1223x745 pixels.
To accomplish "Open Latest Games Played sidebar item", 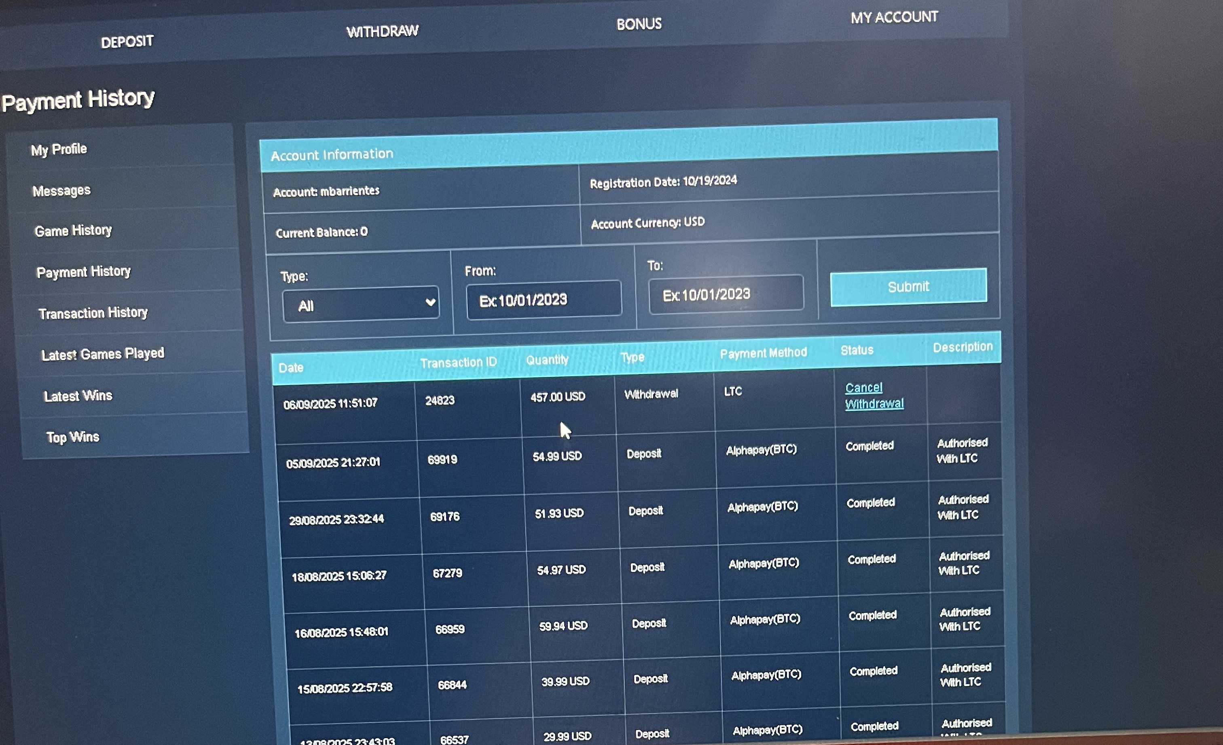I will tap(103, 354).
